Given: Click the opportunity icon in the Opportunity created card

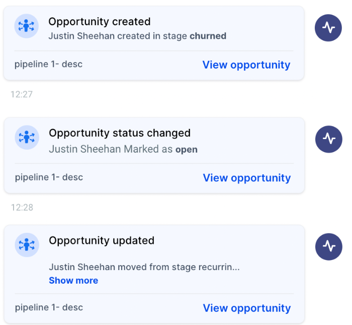Looking at the screenshot, I should point(27,26).
